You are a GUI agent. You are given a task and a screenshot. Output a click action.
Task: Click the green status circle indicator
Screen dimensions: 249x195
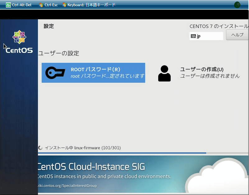coord(237,5)
